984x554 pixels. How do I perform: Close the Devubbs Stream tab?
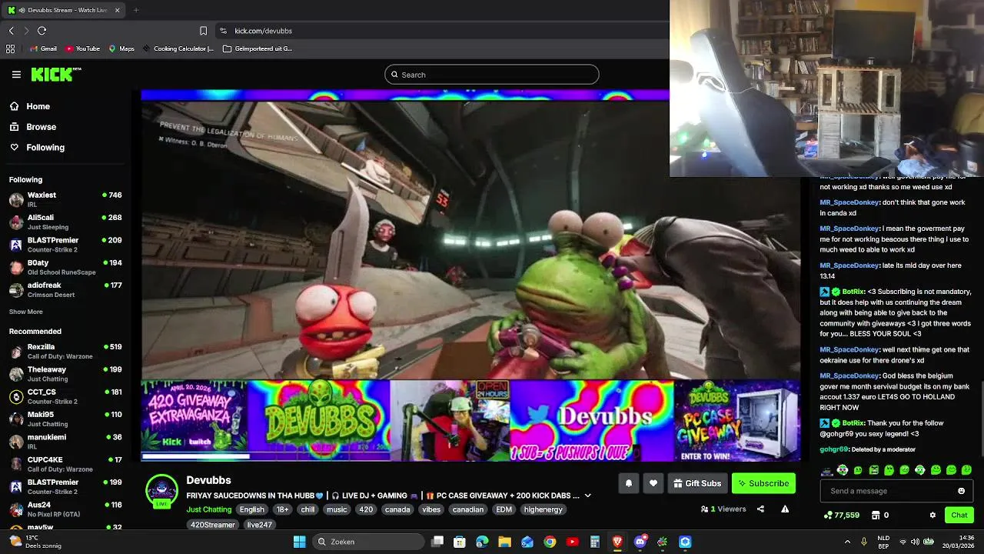tap(117, 10)
